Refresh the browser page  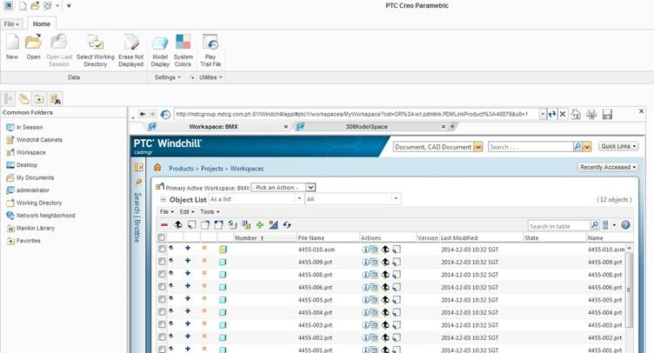[552, 114]
